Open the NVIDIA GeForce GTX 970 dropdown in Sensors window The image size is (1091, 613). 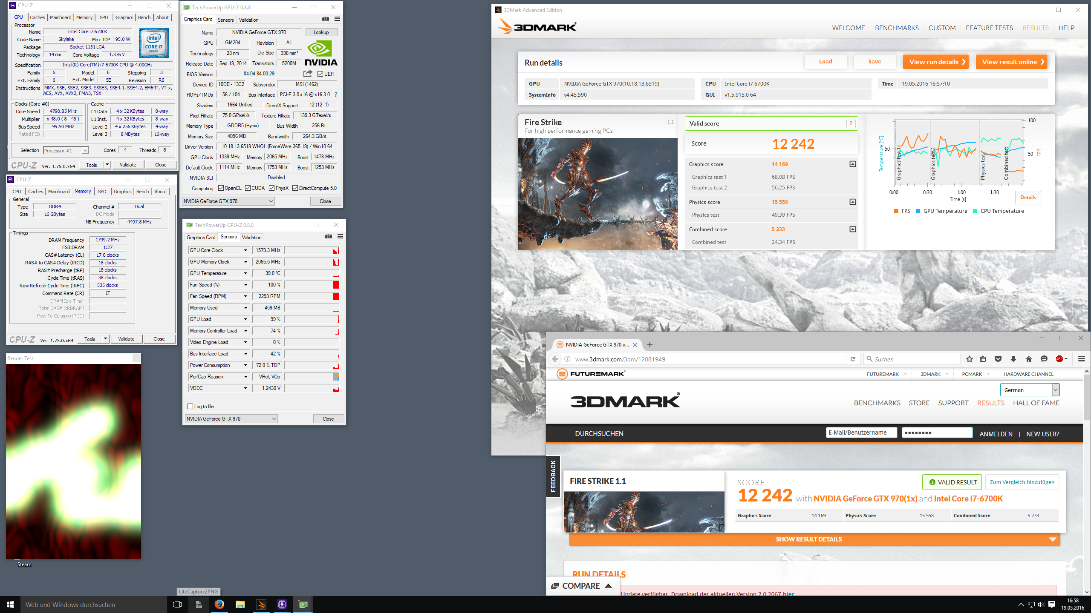[x=231, y=419]
